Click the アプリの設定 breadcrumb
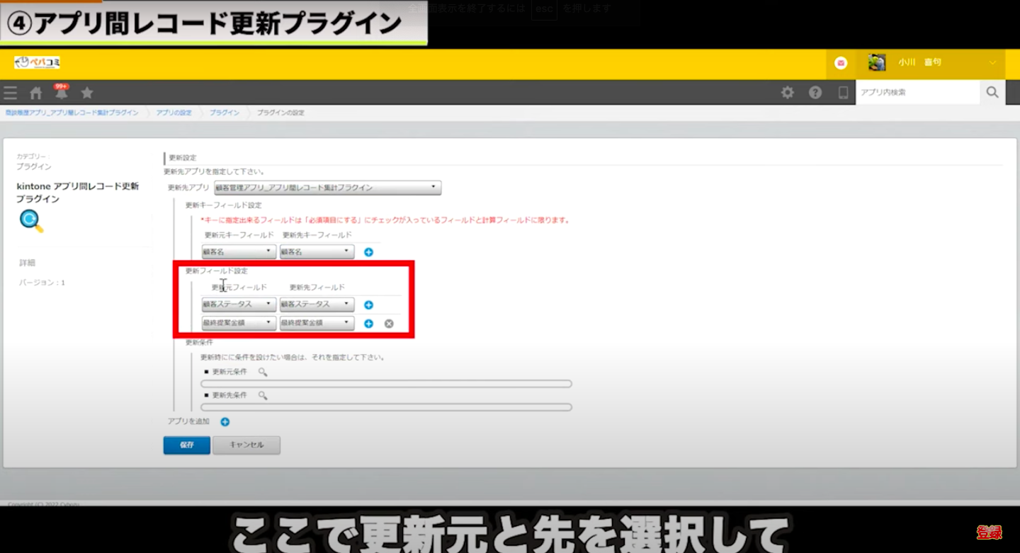Screen dimensions: 1020x553 coord(174,113)
